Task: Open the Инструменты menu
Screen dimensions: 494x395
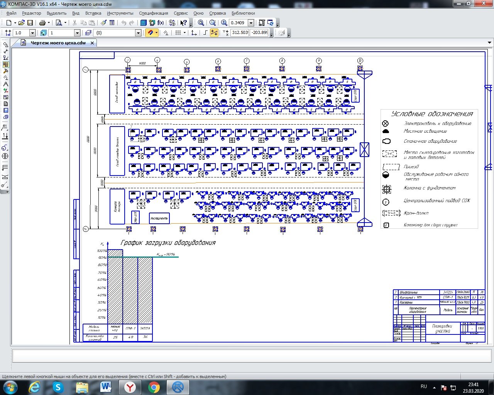Action: [120, 13]
